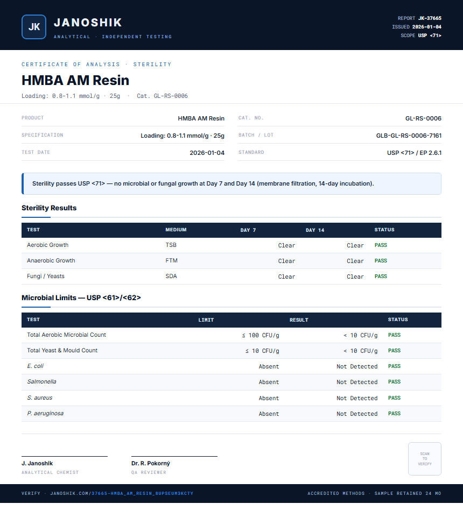The image size is (463, 518).
Task: Click the HMBA AM Resin title
Action: click(75, 80)
